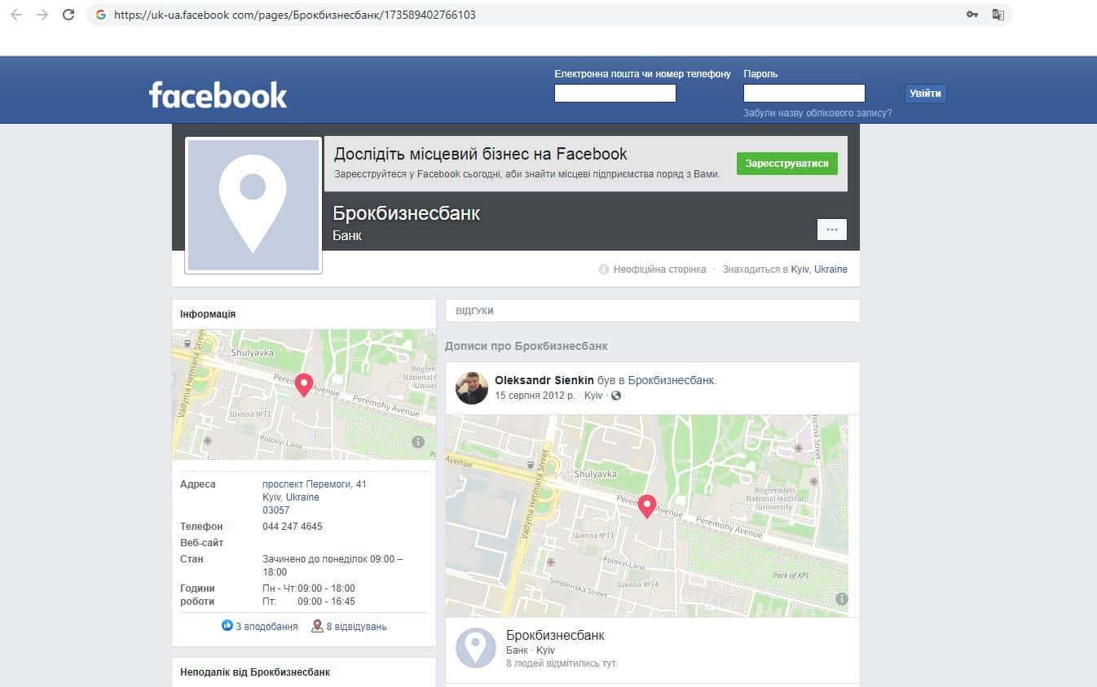Click the info icon beside Неофіційна сторінка
1097x687 pixels.
coord(604,269)
